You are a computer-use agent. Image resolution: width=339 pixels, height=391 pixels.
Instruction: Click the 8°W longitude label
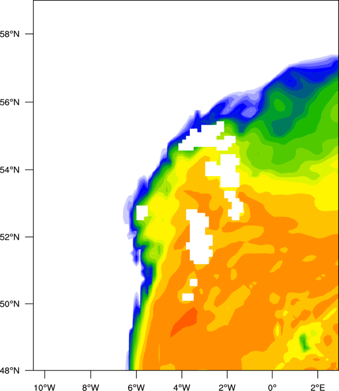pos(91,387)
